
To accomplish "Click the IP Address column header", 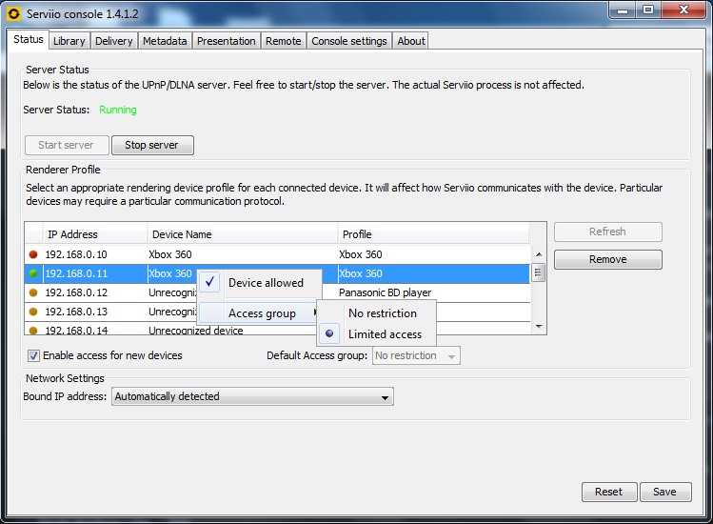I will [x=94, y=234].
